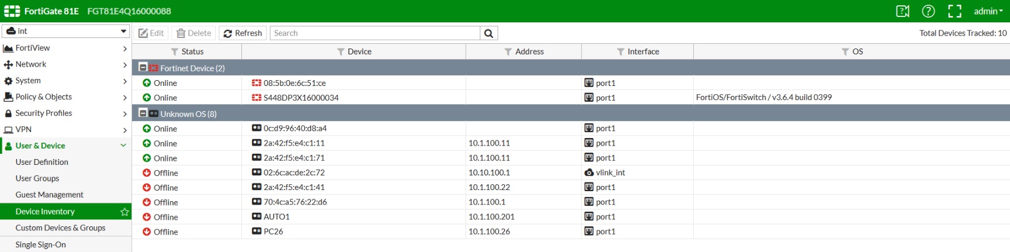Open the admin user dropdown
This screenshot has height=252, width=1010.
(988, 11)
